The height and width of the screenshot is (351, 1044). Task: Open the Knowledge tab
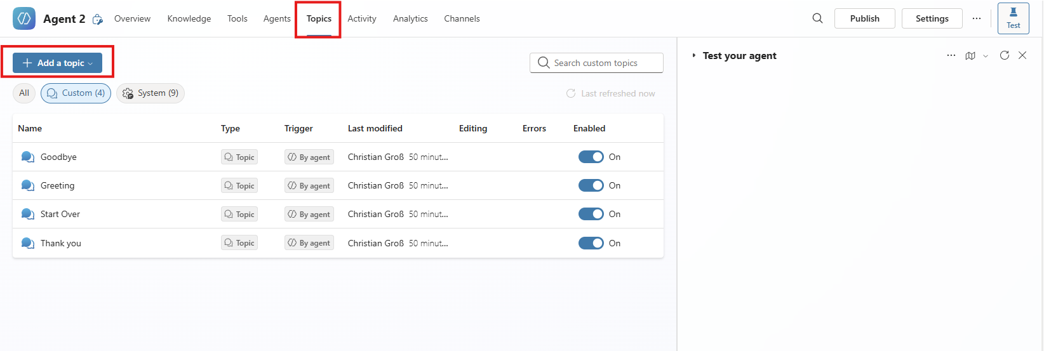click(x=189, y=18)
